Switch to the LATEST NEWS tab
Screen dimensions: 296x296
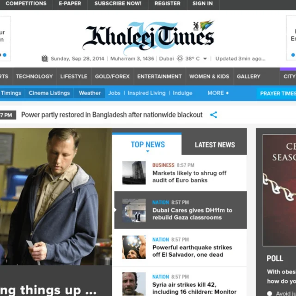pyautogui.click(x=215, y=145)
